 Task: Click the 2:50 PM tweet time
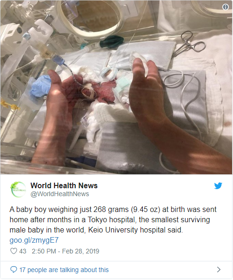44,251
